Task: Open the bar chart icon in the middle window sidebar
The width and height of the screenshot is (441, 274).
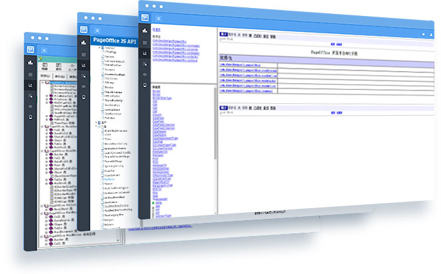Action: coord(84,43)
